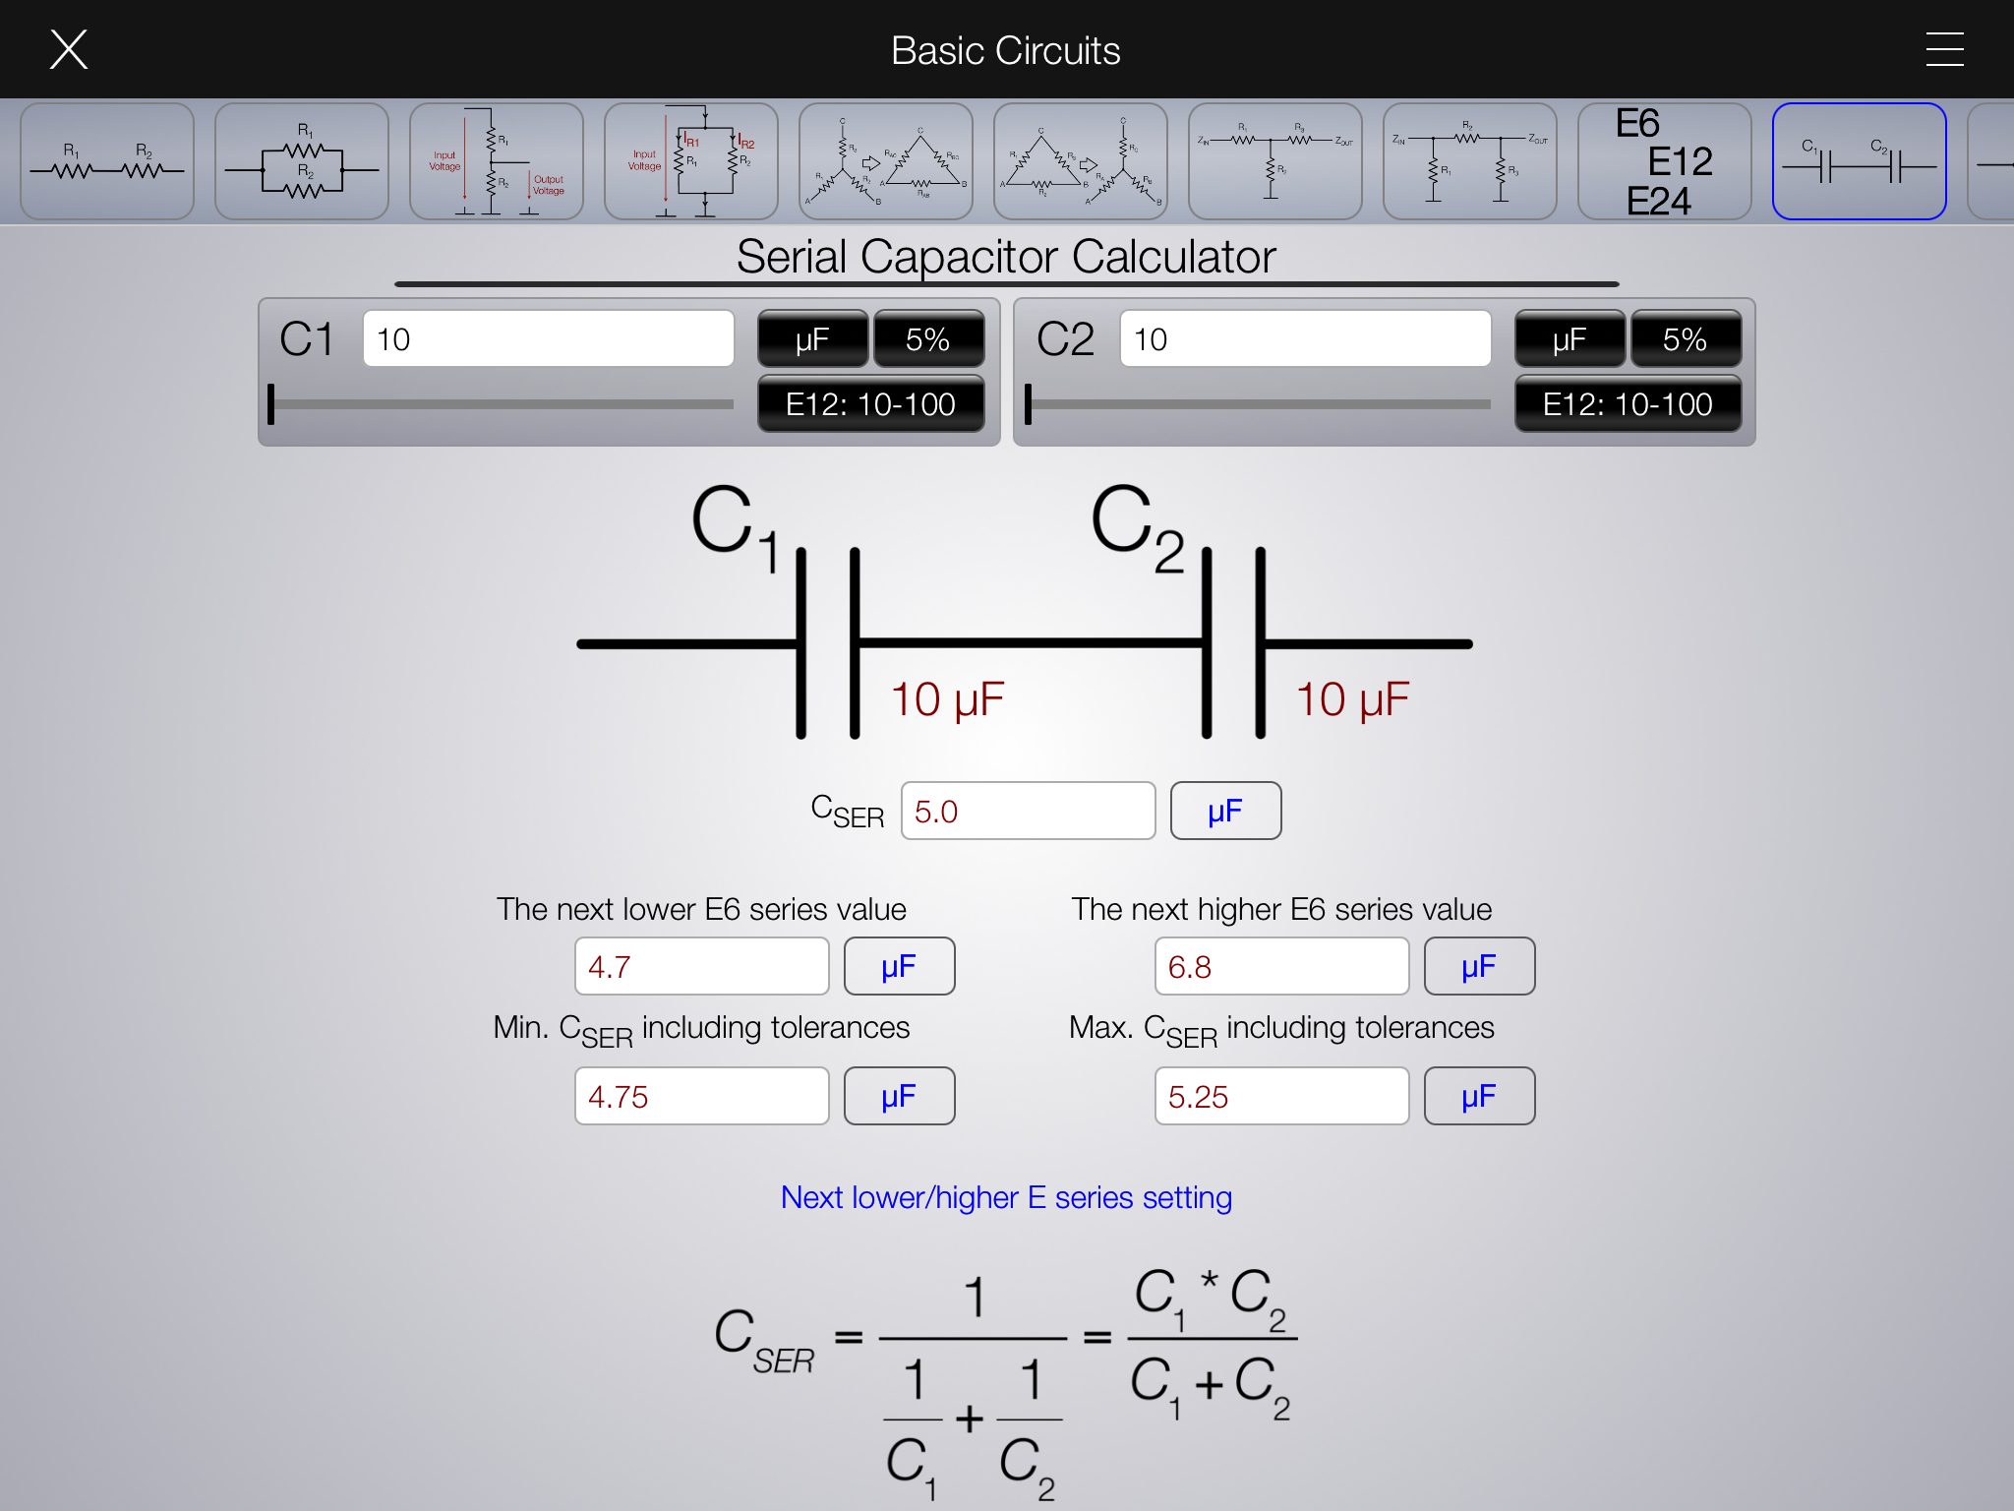The height and width of the screenshot is (1511, 2014).
Task: Open the star-to-delta conversion icon
Action: (x=885, y=161)
